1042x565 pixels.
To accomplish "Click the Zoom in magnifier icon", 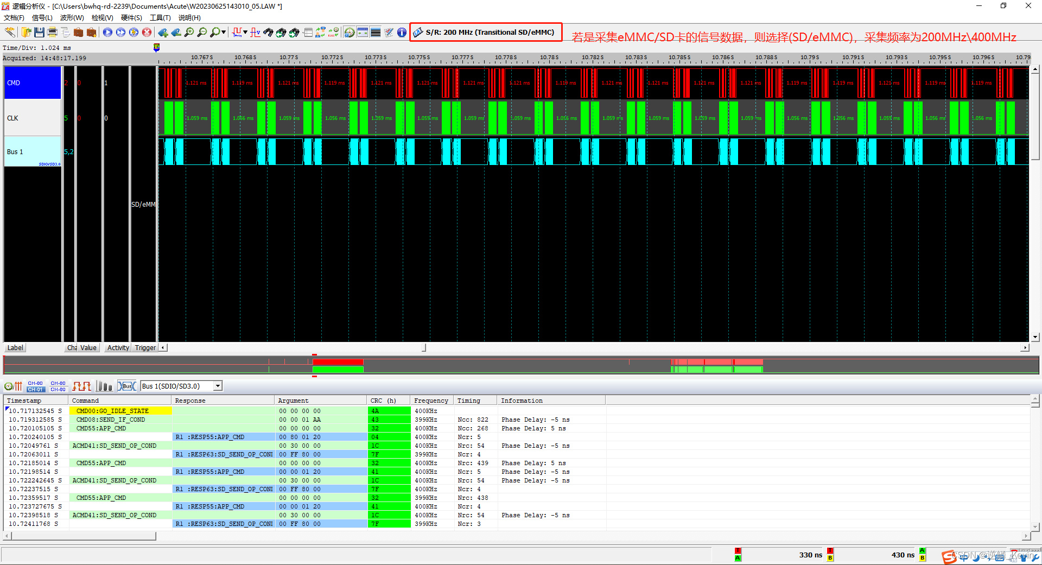I will (189, 33).
